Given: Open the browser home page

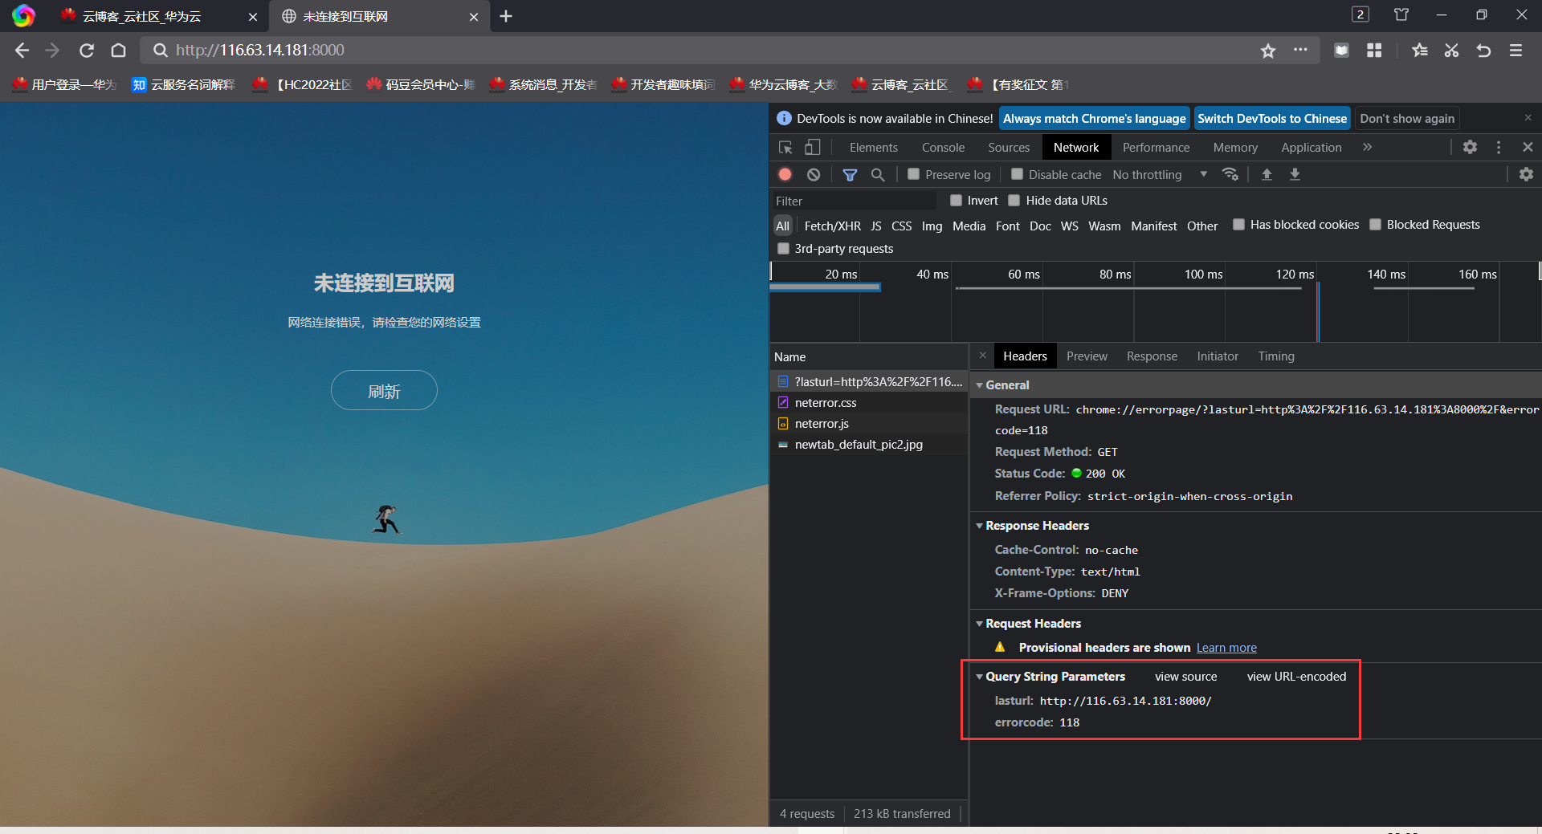Looking at the screenshot, I should (118, 51).
